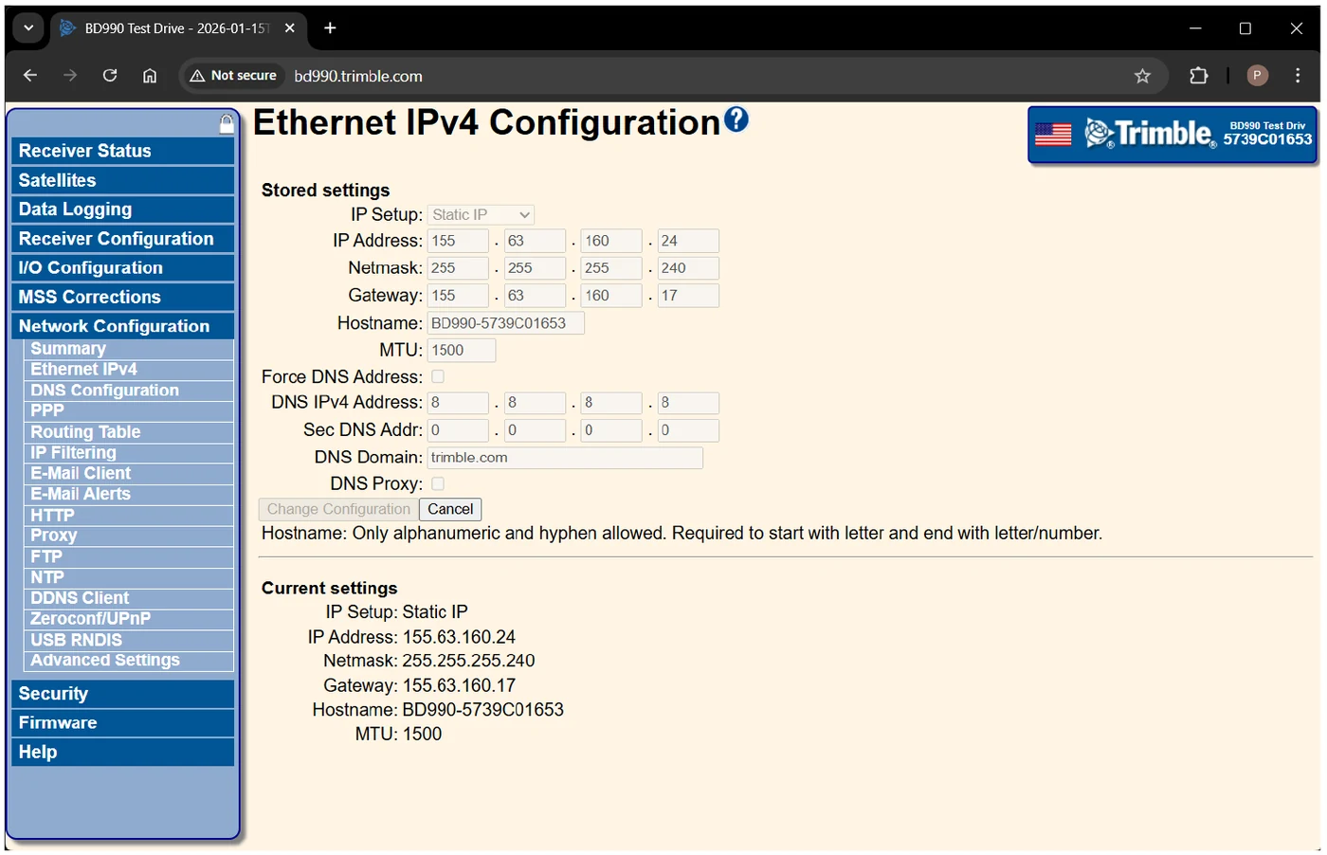
Task: Open the tab search dropdown arrow
Action: (x=28, y=28)
